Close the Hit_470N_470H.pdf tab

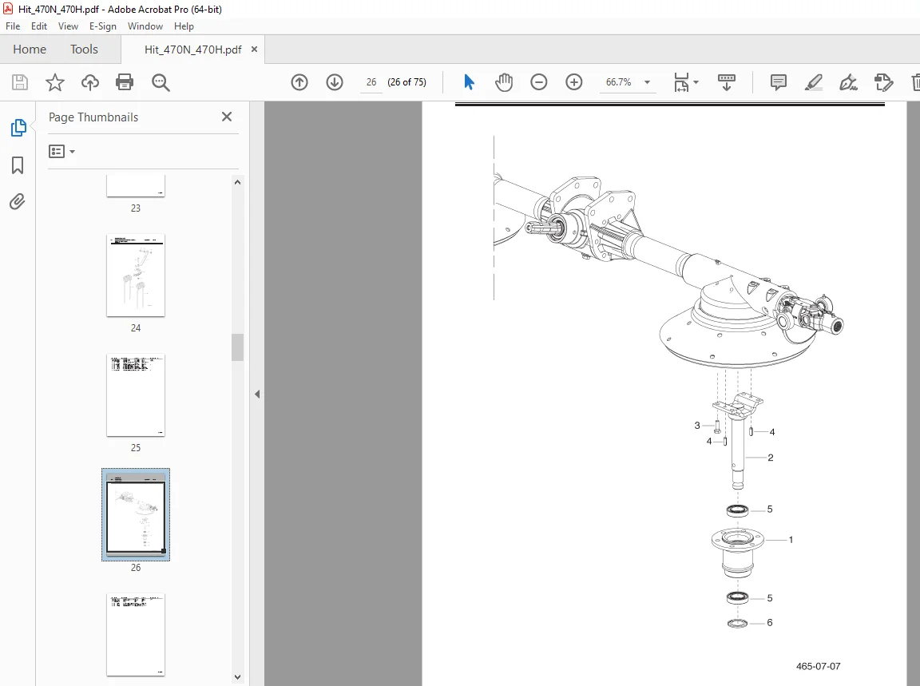pyautogui.click(x=254, y=50)
